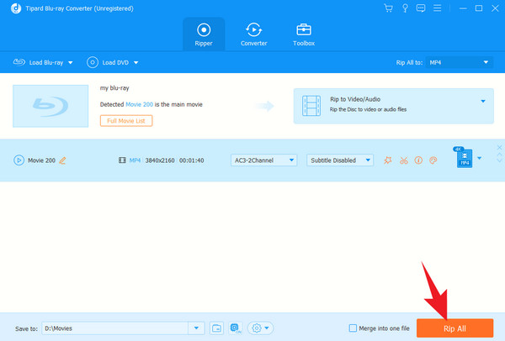
Task: Click Load Blu-ray button
Action: 39,62
